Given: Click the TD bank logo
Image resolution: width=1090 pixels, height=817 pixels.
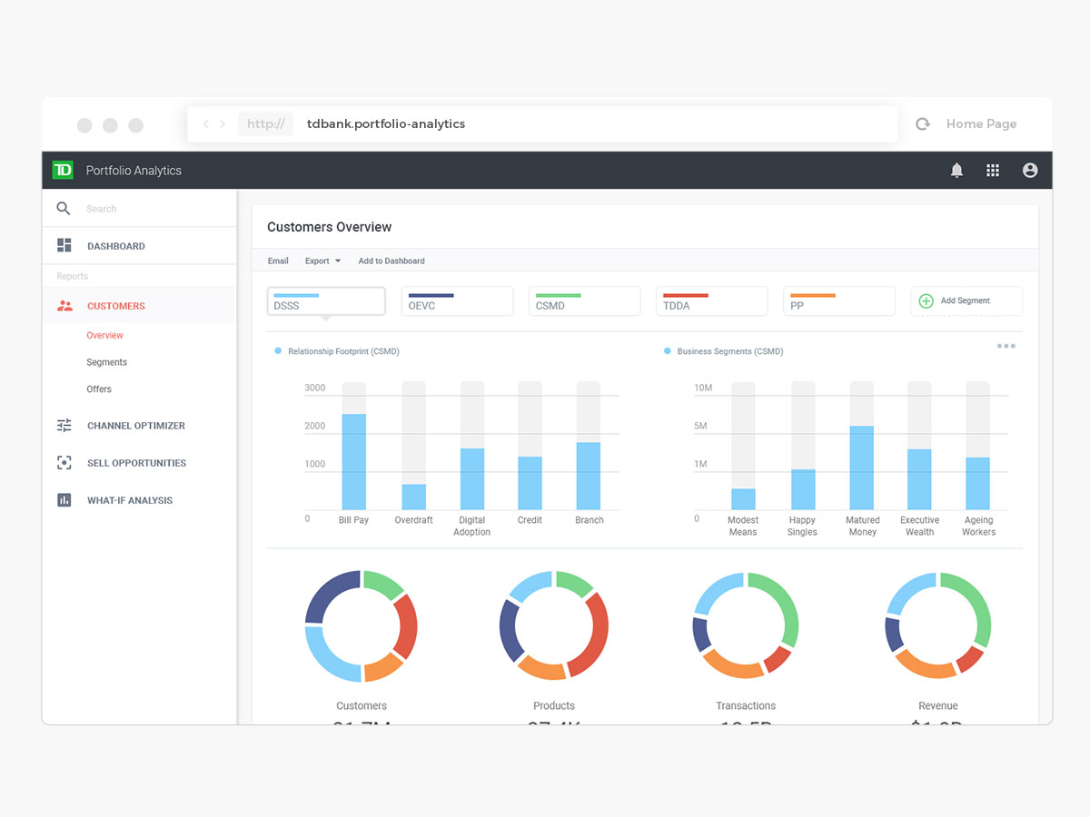Looking at the screenshot, I should pos(63,171).
